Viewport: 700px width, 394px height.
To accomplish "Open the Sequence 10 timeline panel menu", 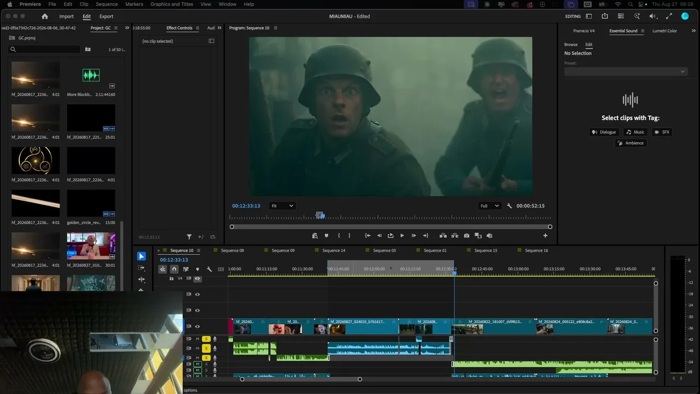I will click(x=199, y=251).
